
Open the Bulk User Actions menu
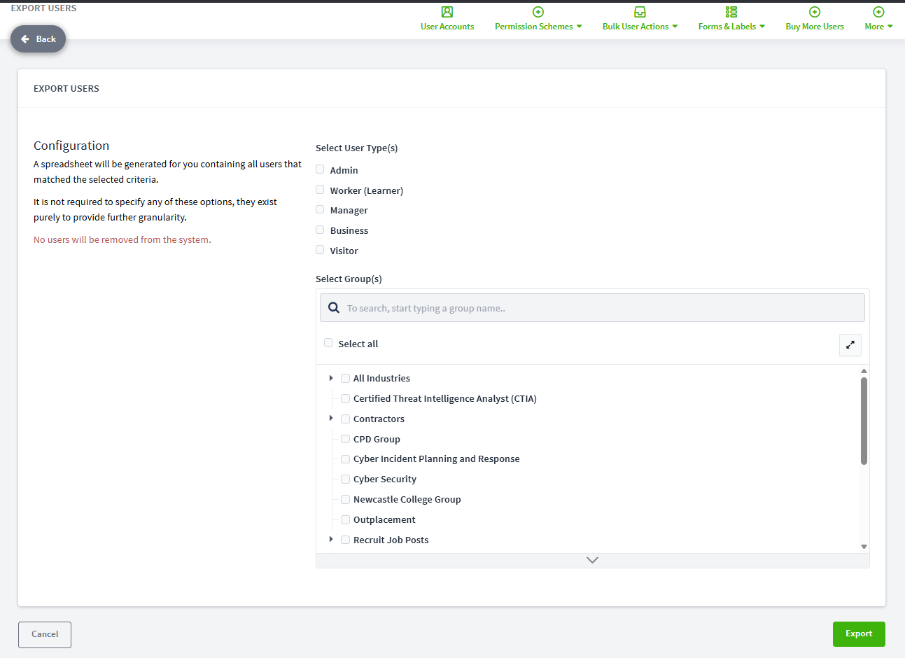tap(640, 27)
